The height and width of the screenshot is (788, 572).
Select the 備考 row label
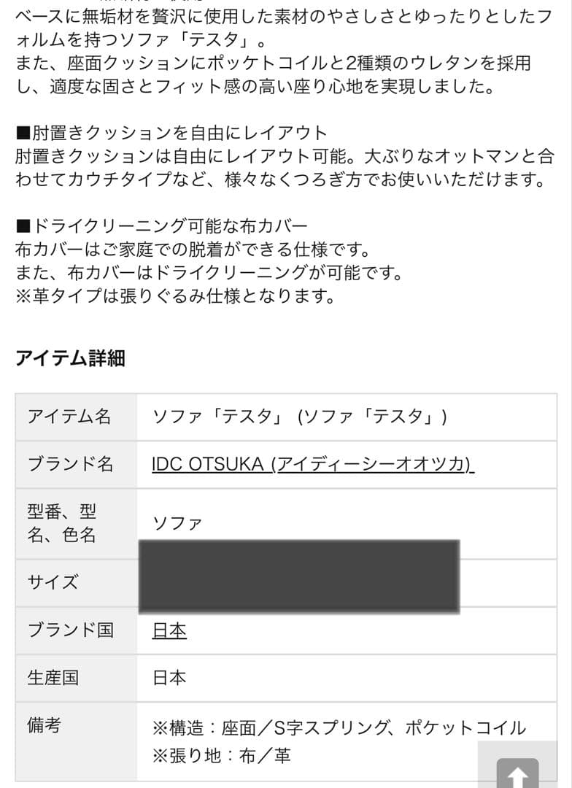tap(44, 725)
